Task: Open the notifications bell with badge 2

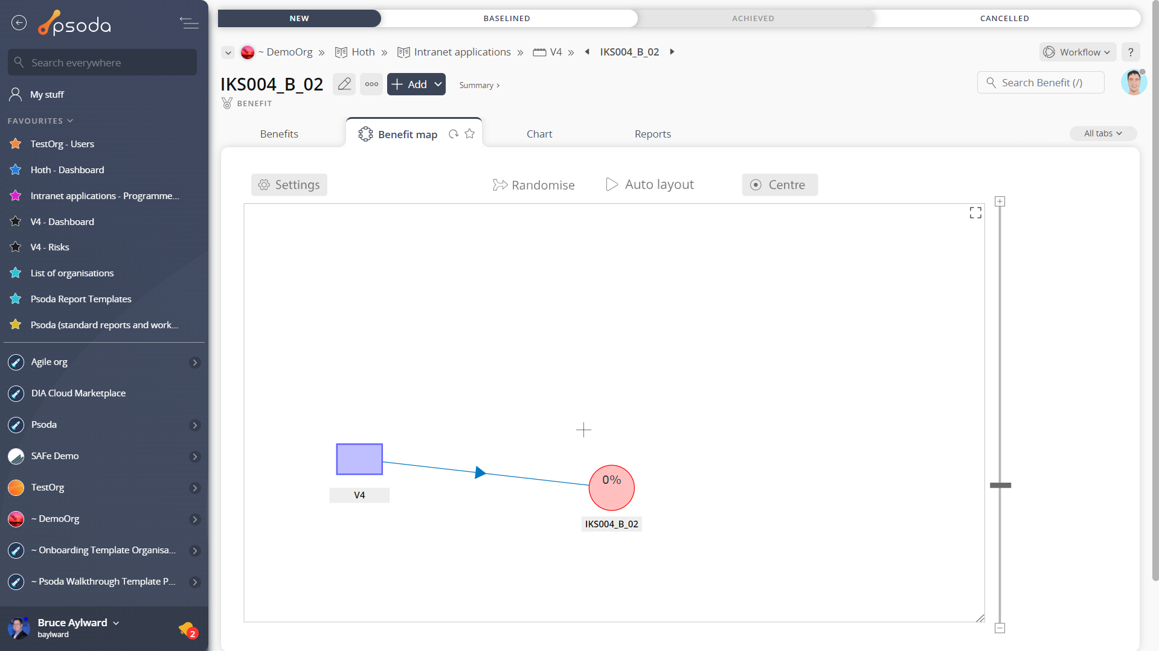Action: pyautogui.click(x=188, y=630)
